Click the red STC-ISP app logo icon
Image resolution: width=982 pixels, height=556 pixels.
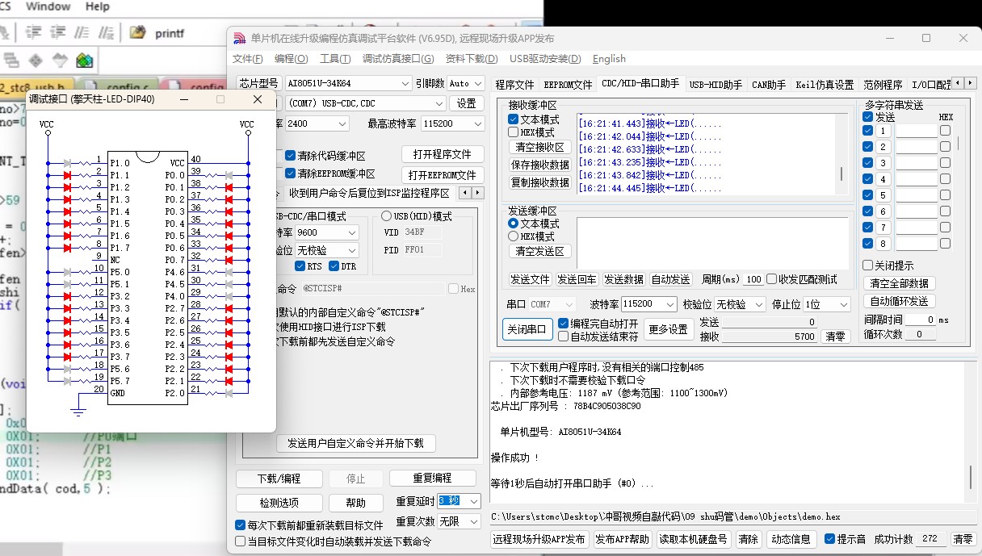tap(239, 39)
